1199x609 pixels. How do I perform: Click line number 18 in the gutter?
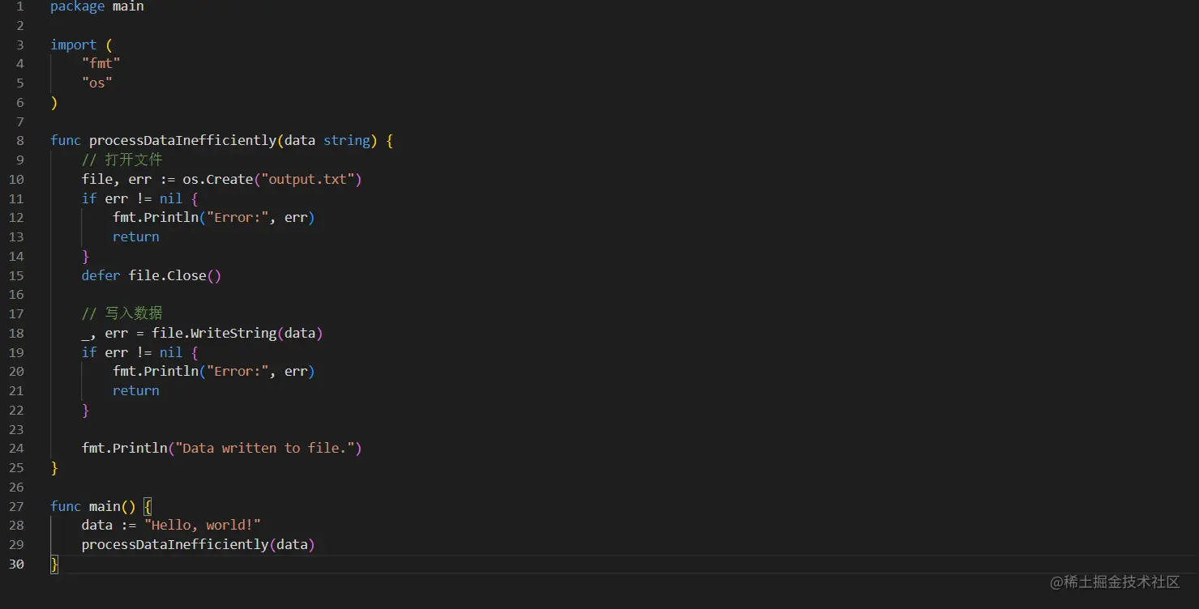(x=16, y=333)
